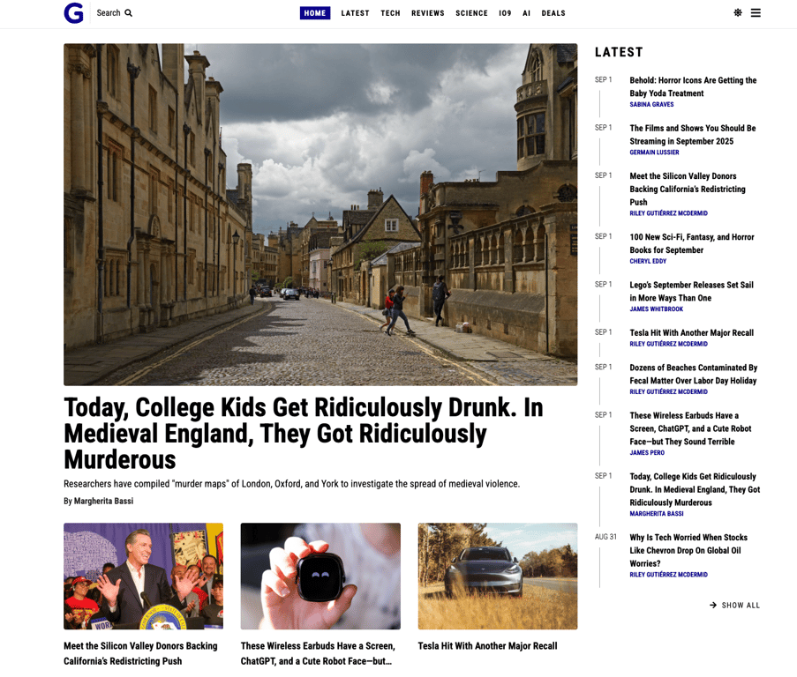
Task: Open the SCIENCE section
Action: click(471, 13)
